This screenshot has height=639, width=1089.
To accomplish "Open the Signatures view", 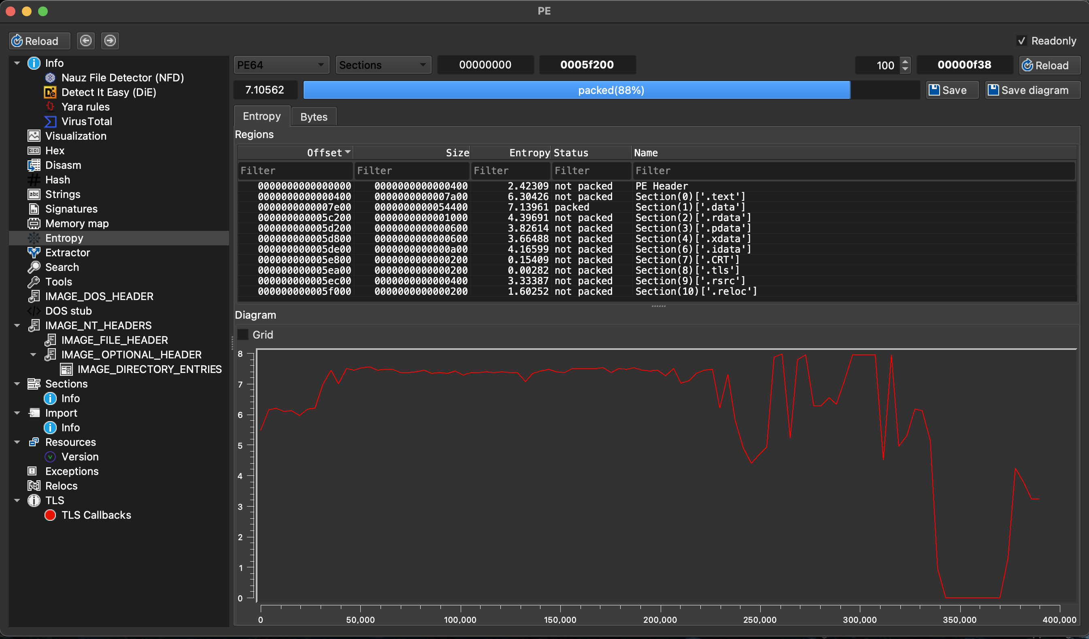I will [x=71, y=209].
